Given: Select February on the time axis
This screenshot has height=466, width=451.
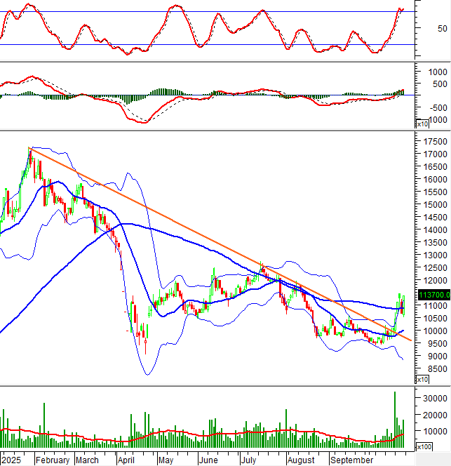Looking at the screenshot, I should tap(52, 460).
